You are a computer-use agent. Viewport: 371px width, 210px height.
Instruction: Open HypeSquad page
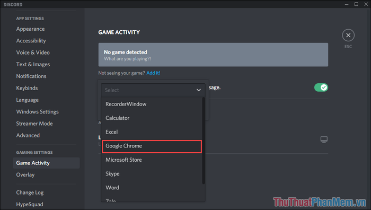pyautogui.click(x=30, y=204)
